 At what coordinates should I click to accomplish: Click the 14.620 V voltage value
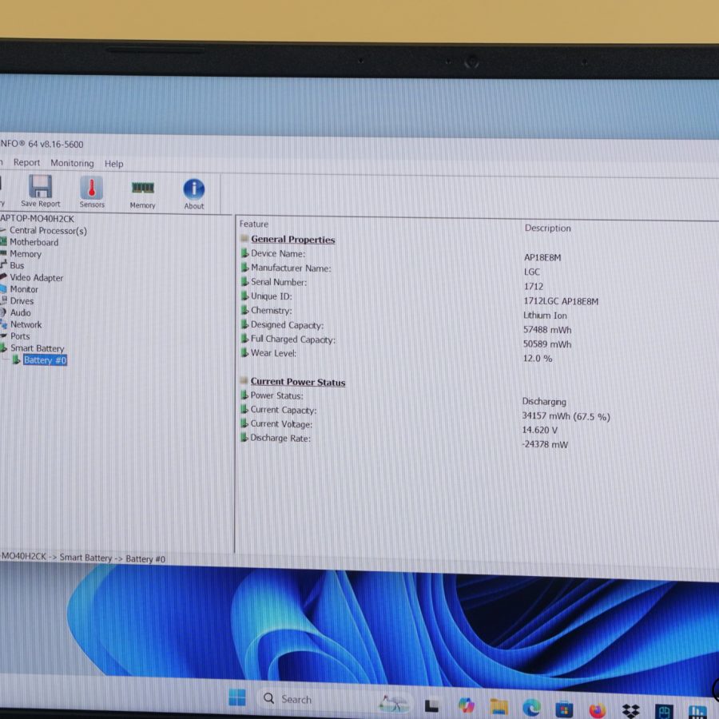pyautogui.click(x=540, y=430)
